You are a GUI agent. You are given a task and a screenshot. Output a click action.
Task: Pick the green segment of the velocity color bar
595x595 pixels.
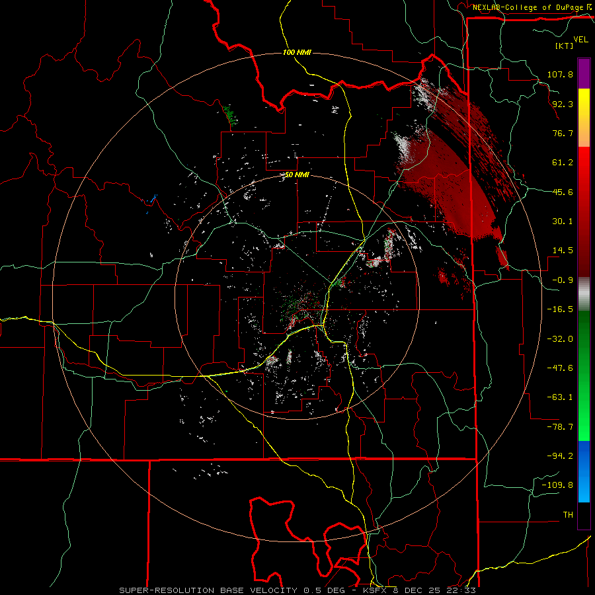584,376
